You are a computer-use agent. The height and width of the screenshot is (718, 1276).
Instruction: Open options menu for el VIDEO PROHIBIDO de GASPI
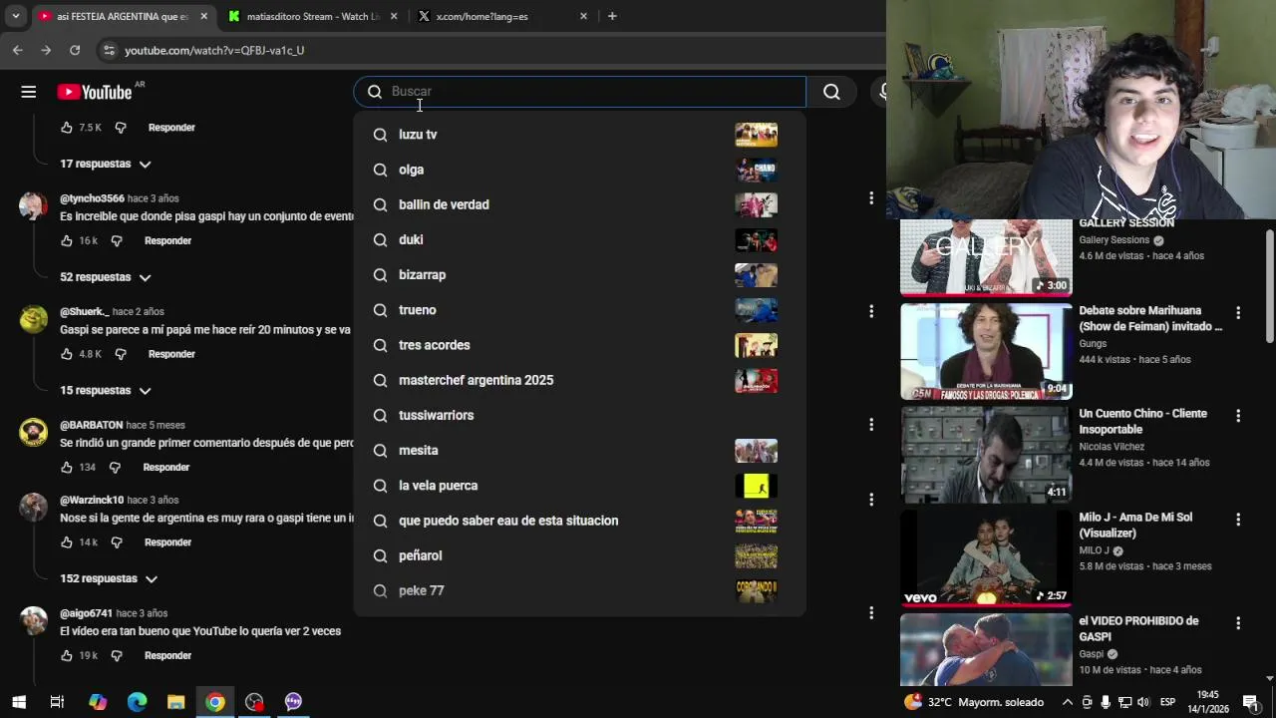[1238, 622]
